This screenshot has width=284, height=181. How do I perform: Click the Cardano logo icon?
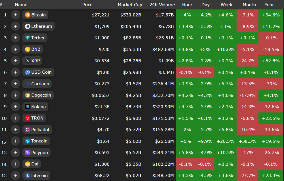coord(28,84)
